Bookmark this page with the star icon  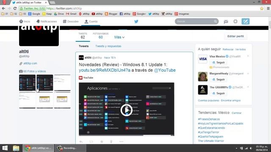(262, 8)
